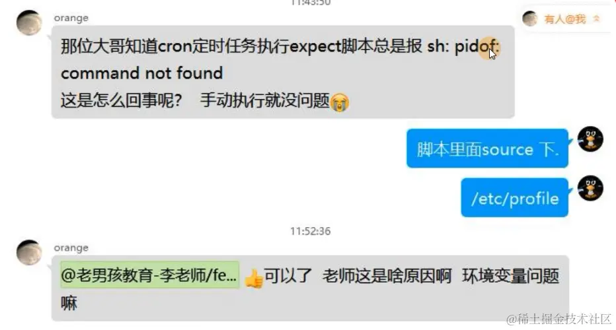
Task: Click penguin avatar beside /etc/profile bubble
Action: [590, 188]
